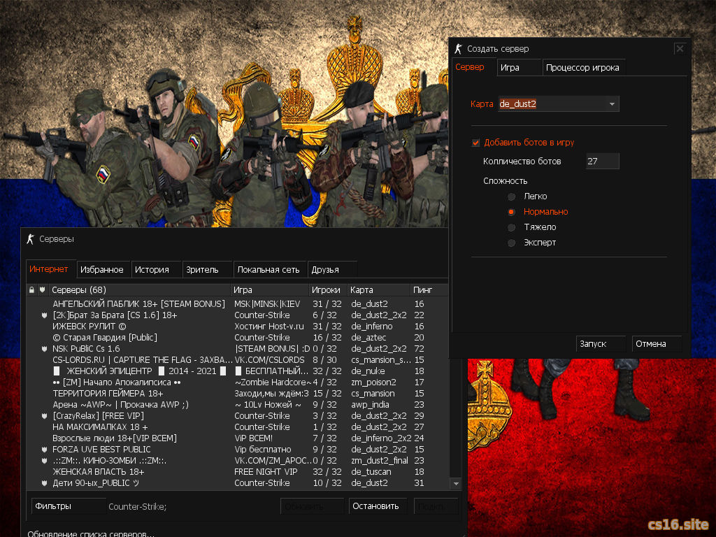Select НА МАКСИМАЛКАХ 18 + server
This screenshot has width=716, height=537.
[x=238, y=427]
